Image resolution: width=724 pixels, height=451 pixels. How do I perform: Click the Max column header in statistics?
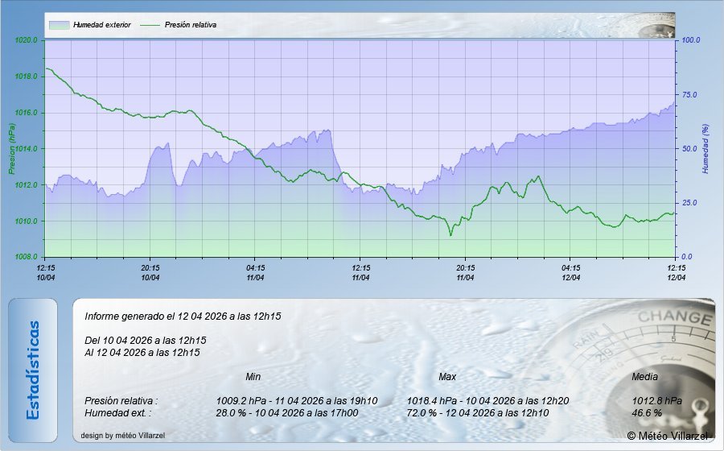coord(447,377)
